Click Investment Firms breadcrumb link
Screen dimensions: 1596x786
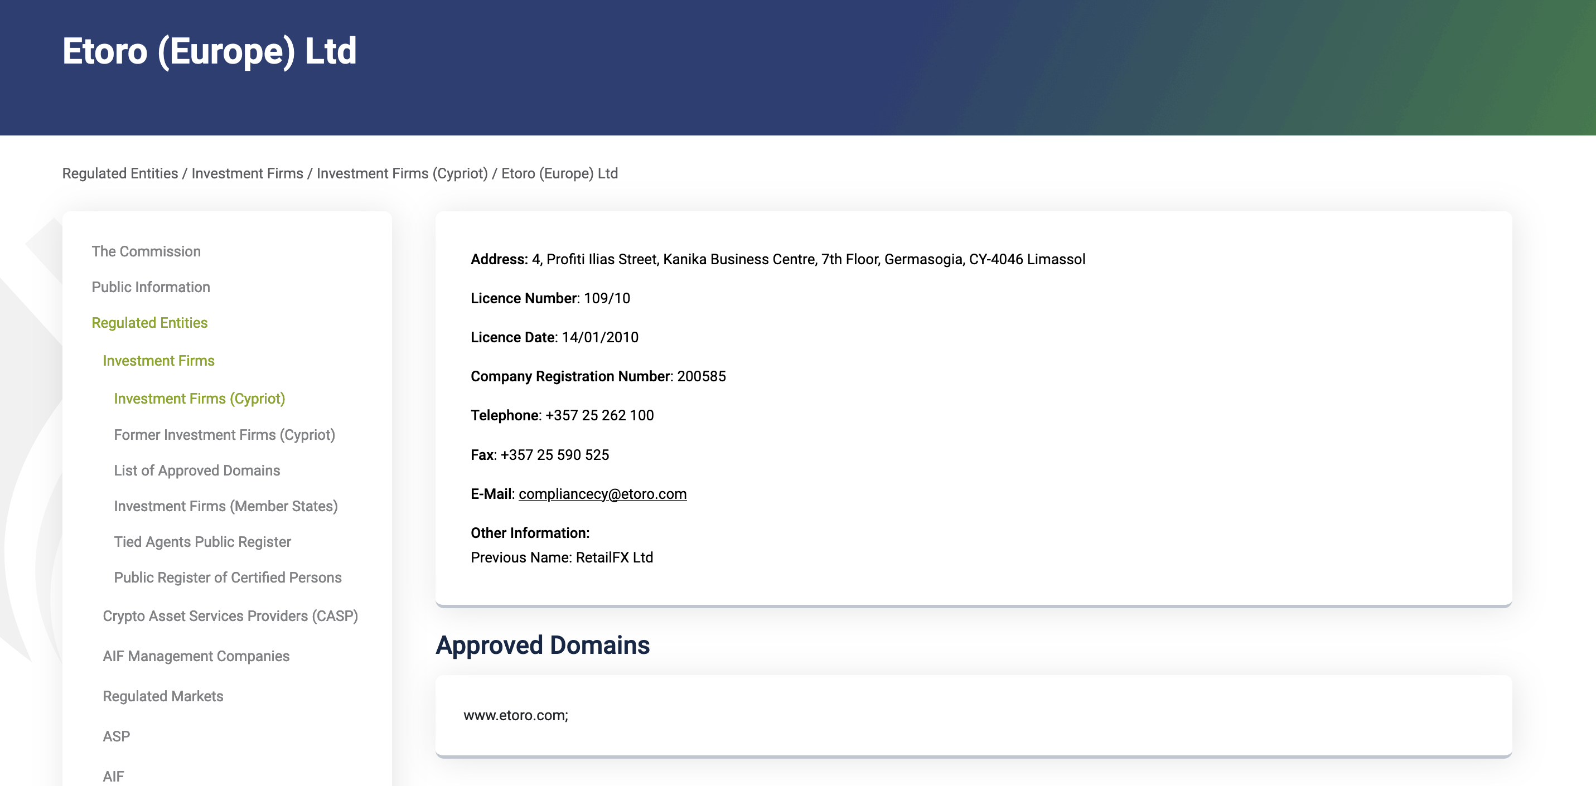click(246, 173)
